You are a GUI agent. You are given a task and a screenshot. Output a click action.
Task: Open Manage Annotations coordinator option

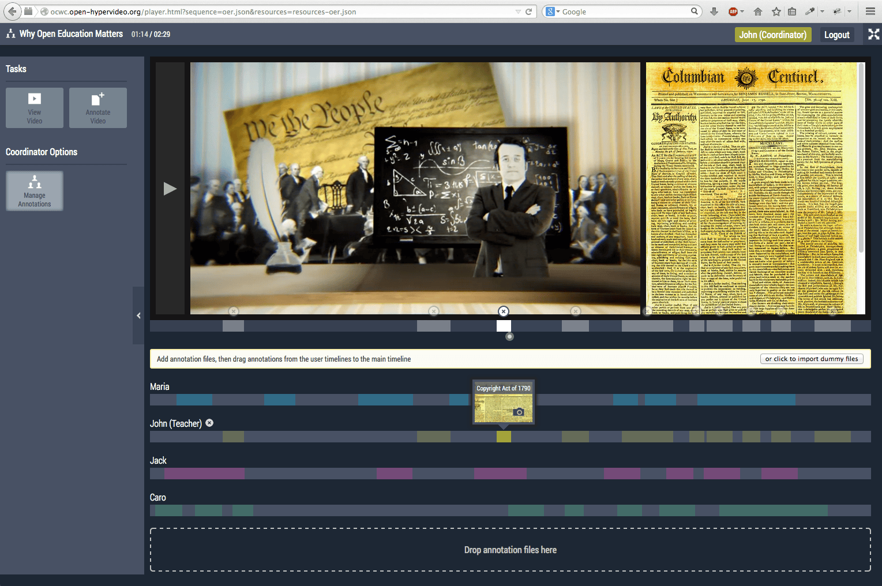coord(35,191)
